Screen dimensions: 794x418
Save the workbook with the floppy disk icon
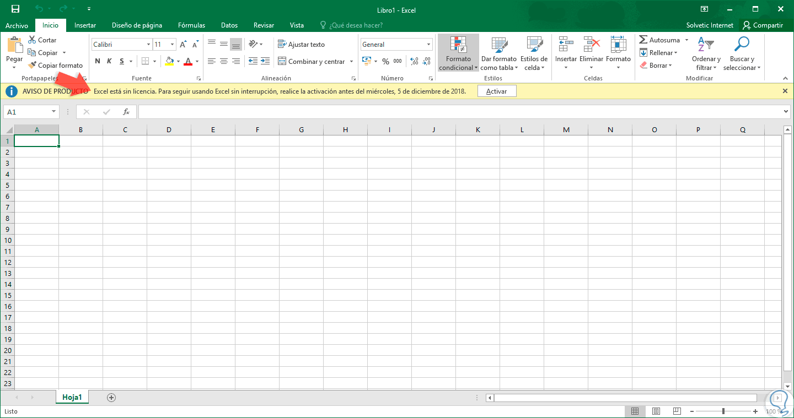coord(15,9)
